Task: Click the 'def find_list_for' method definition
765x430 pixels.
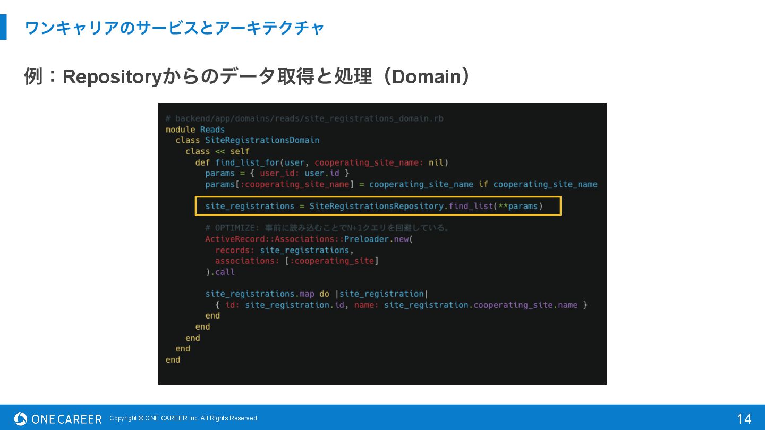Action: pos(322,162)
